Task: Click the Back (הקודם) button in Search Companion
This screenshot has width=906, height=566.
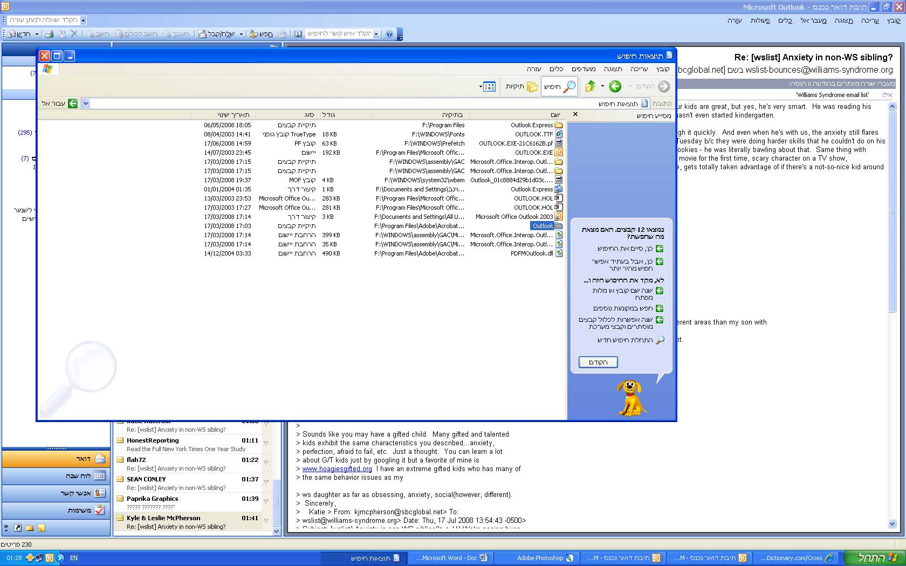Action: point(598,362)
